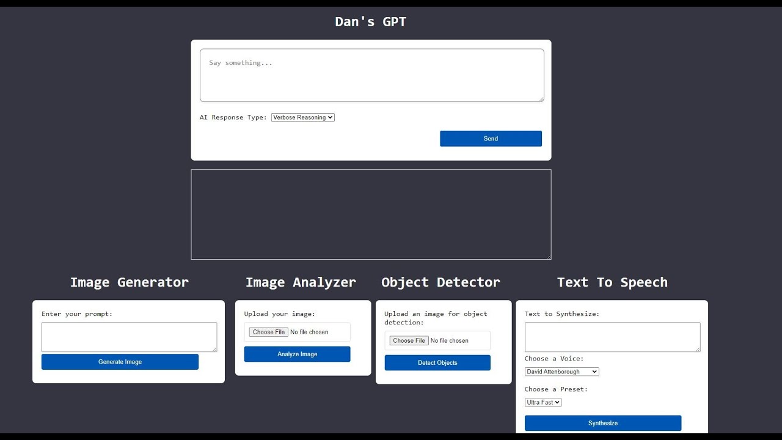Choose a file in Image Analyzer
Screen dimensions: 782x440
click(269, 332)
